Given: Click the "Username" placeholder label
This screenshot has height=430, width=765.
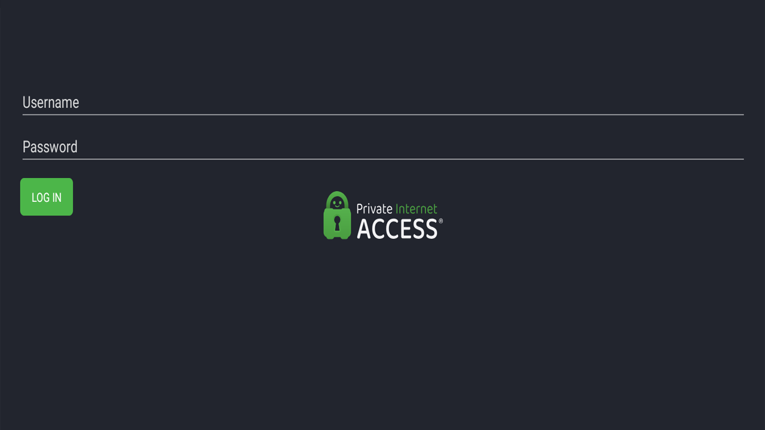Looking at the screenshot, I should click(x=51, y=103).
